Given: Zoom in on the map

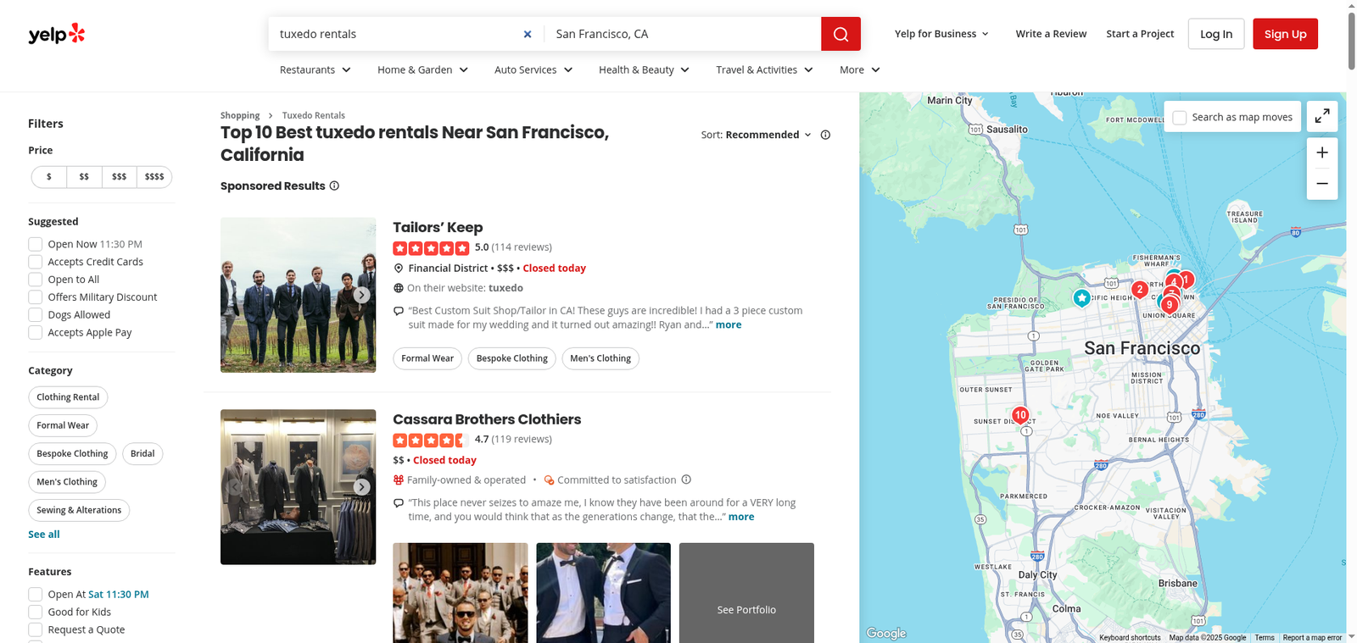Looking at the screenshot, I should point(1322,152).
